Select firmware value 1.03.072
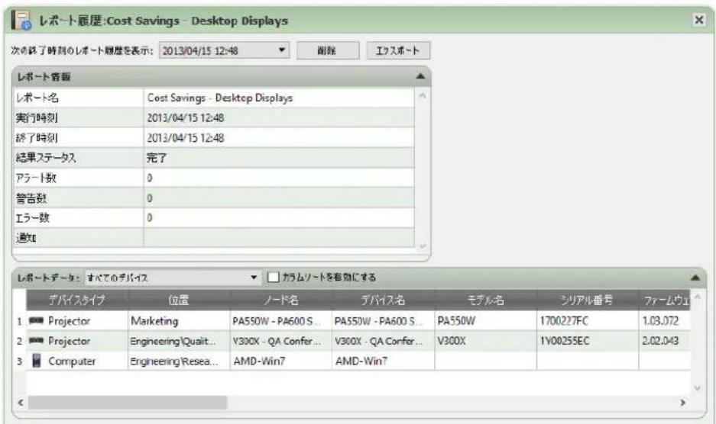716x424 pixels. (664, 321)
